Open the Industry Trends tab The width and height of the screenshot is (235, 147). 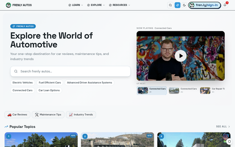pos(81,114)
